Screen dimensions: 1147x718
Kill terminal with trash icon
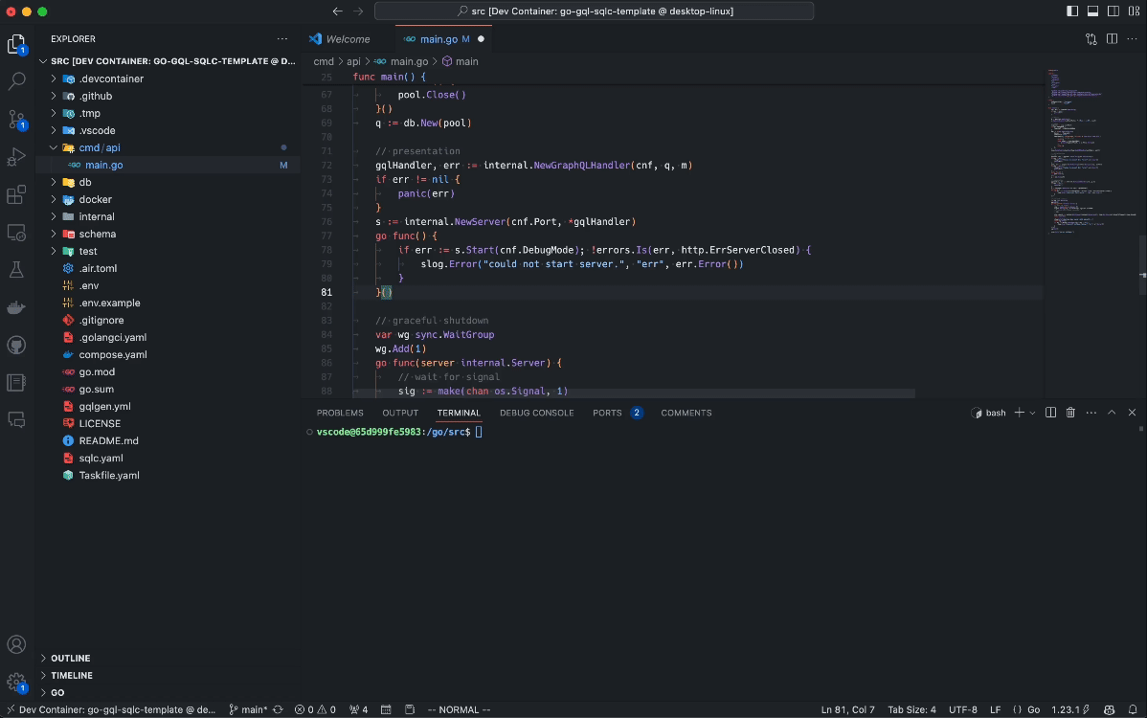tap(1070, 413)
